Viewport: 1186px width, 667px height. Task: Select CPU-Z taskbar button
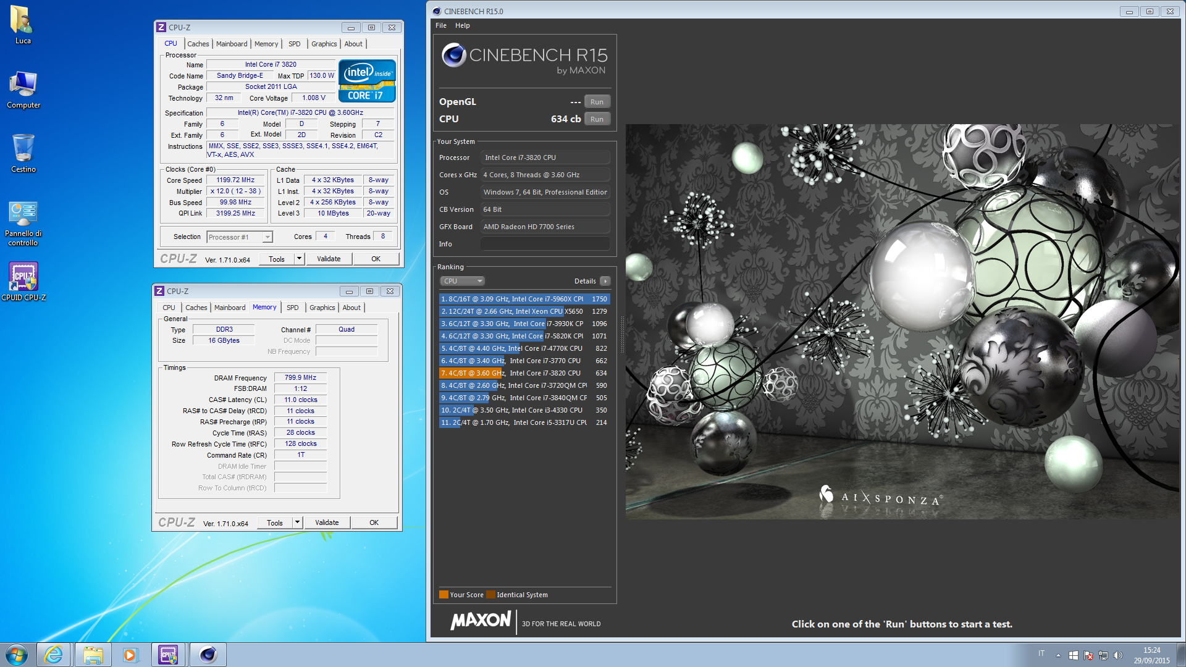point(169,655)
